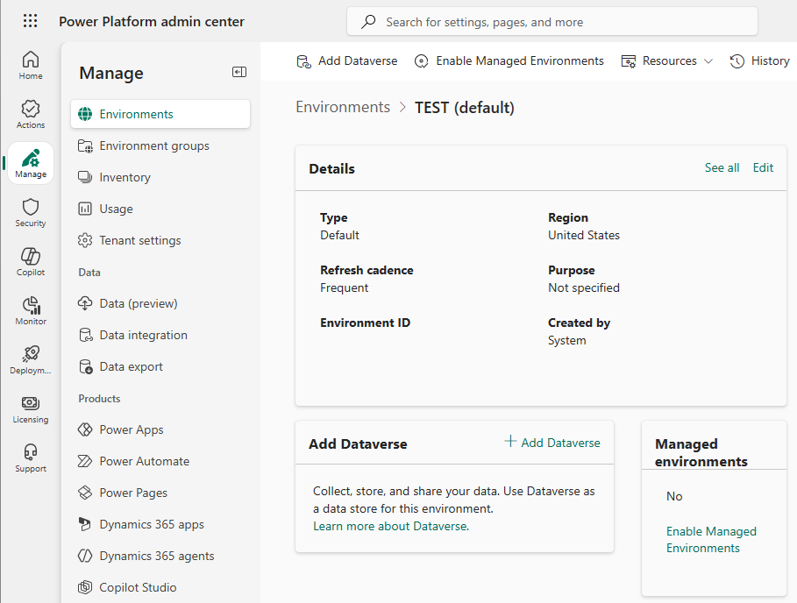Open Copilot in the left rail
The width and height of the screenshot is (797, 603).
[31, 262]
